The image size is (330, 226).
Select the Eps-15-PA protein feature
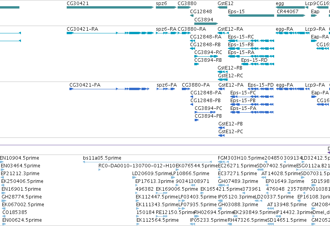[x=252, y=112]
